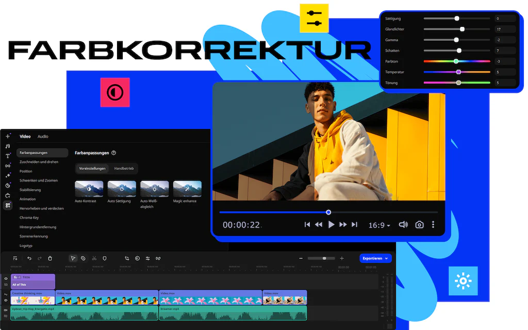Apply the Auto Sättigung preset thumbnail
The width and height of the screenshot is (528, 330).
(x=122, y=189)
